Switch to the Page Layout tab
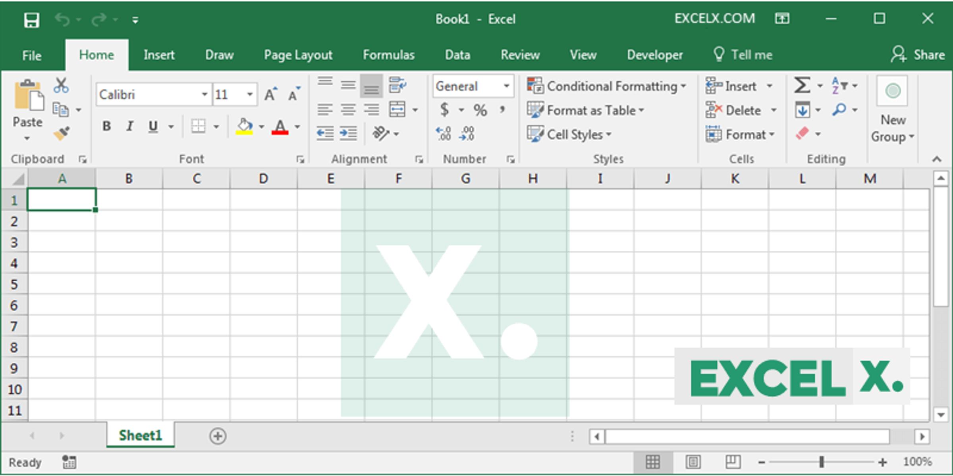 [x=298, y=55]
